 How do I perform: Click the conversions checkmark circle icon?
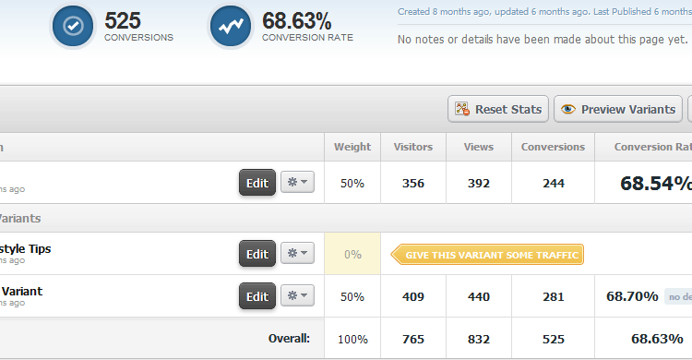pos(73,26)
